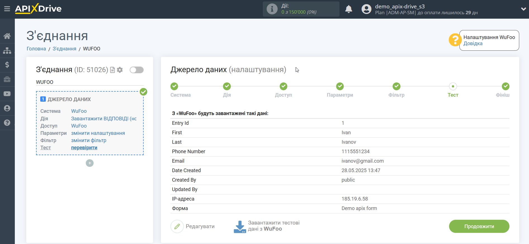Image resolution: width=529 pixels, height=244 pixels.
Task: Click the перевірити test link
Action: tap(84, 148)
